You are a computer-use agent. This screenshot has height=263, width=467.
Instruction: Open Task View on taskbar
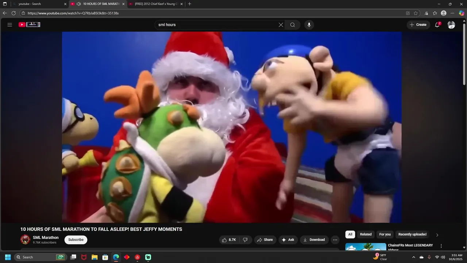coord(73,257)
